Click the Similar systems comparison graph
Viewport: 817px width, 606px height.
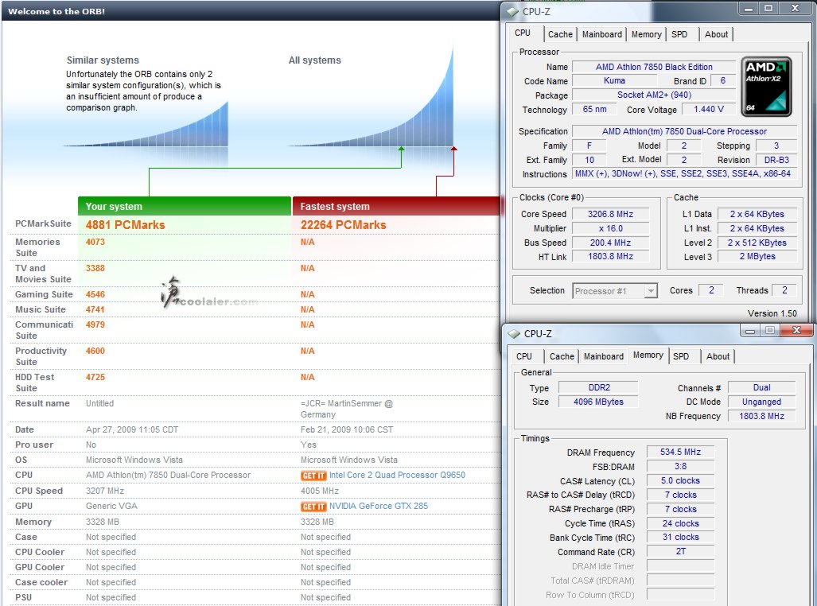pyautogui.click(x=146, y=124)
